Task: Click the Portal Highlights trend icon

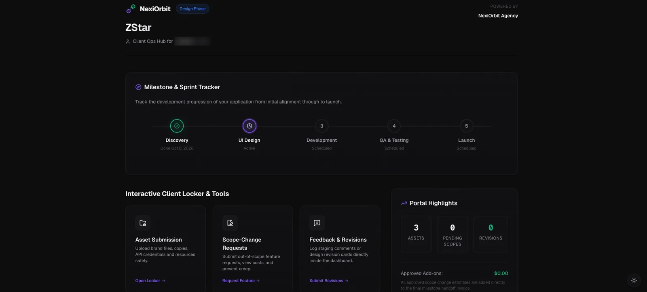Action: coord(404,203)
